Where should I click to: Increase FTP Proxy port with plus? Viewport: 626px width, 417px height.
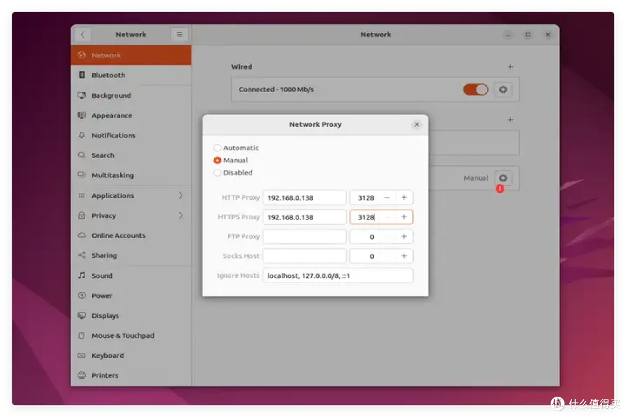pos(404,237)
